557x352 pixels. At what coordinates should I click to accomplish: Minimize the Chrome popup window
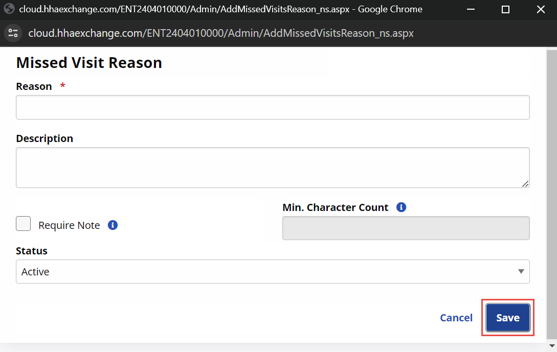[x=470, y=9]
